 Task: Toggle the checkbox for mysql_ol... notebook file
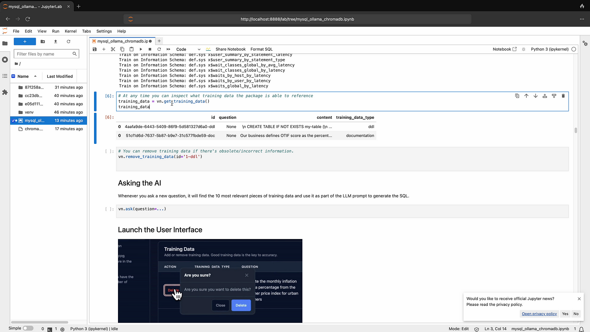(14, 121)
